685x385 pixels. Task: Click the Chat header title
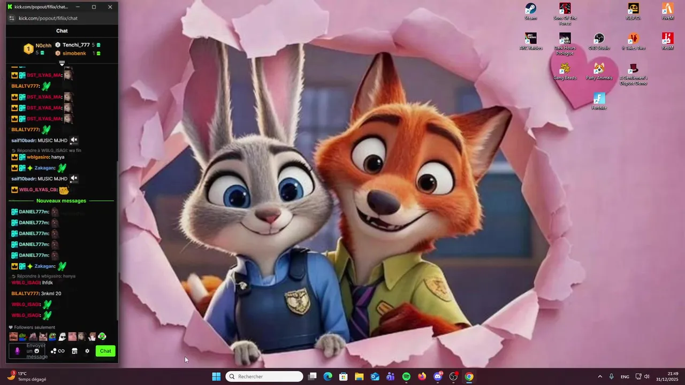tap(62, 31)
